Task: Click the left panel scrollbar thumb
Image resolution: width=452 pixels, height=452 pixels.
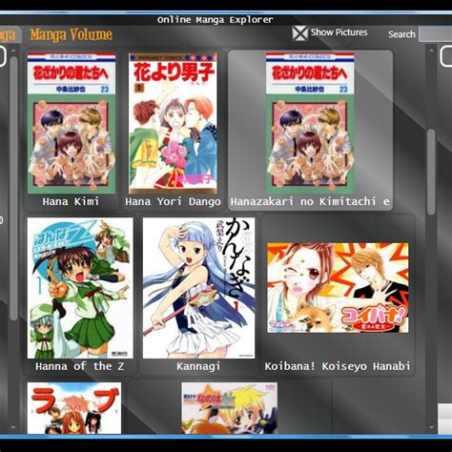Action: point(13,188)
